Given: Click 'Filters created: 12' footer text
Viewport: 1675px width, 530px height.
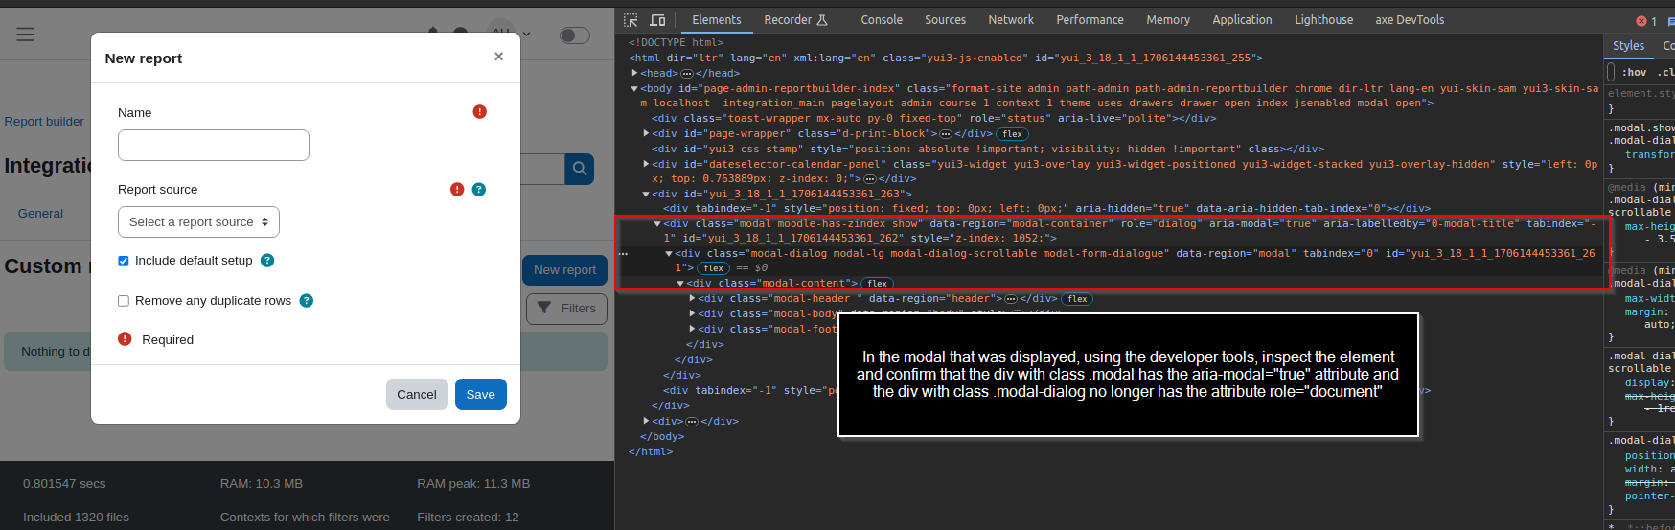Looking at the screenshot, I should coord(468,517).
